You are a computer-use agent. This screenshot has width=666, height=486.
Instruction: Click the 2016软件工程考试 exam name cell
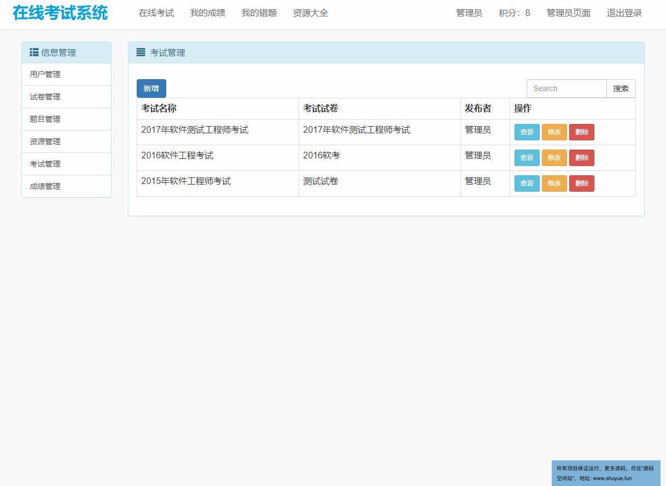[218, 158]
